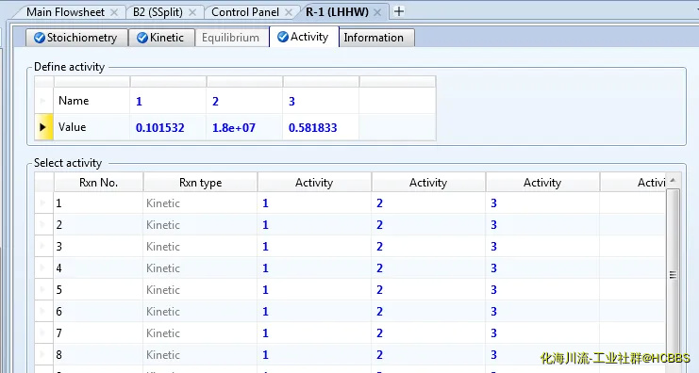The height and width of the screenshot is (373, 699).
Task: Click the Stoichiometry completed checkmark icon
Action: [x=40, y=38]
